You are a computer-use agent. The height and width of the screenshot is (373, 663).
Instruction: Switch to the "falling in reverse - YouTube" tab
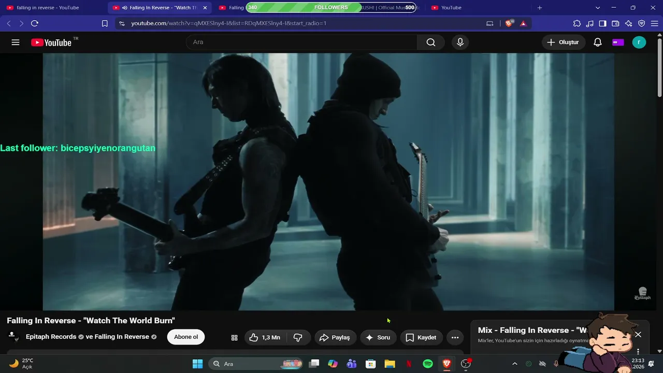(54, 8)
